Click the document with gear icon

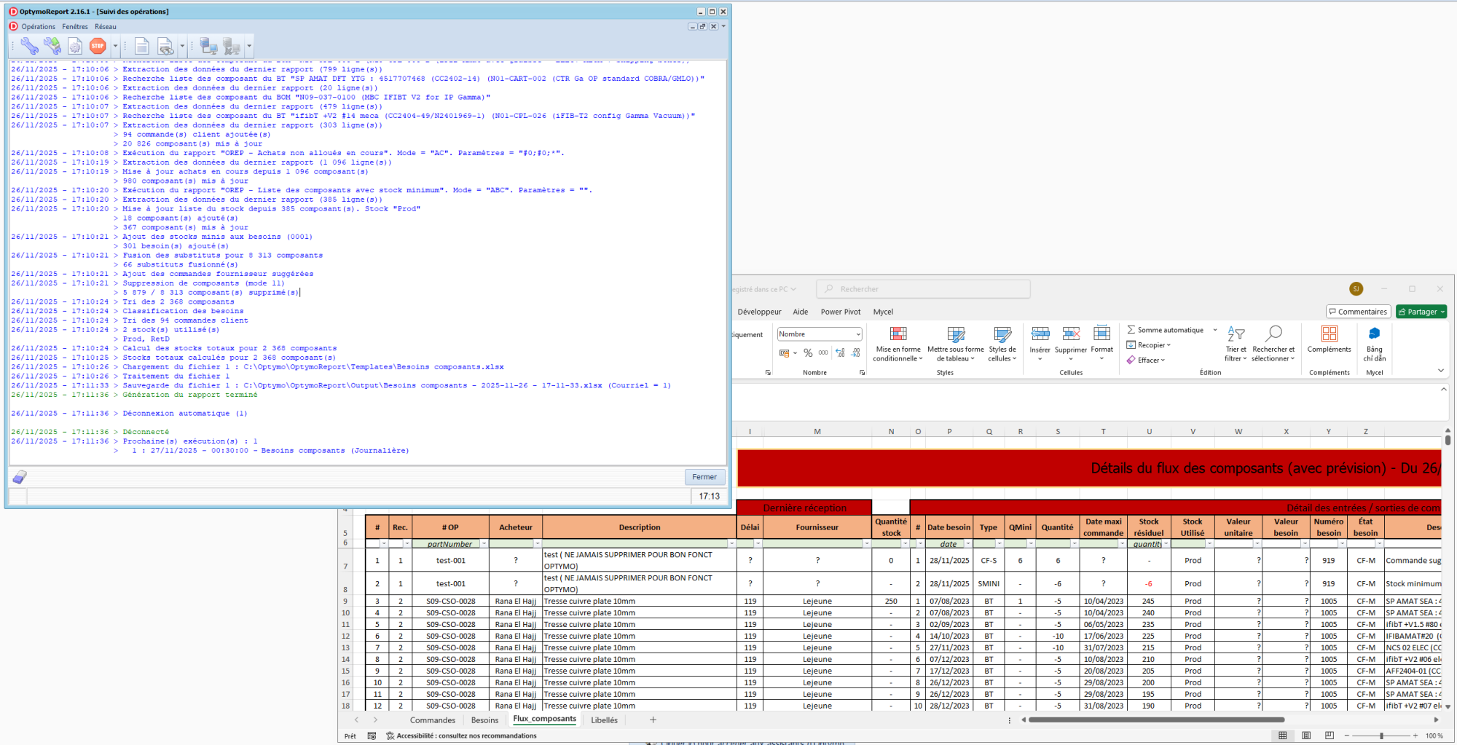point(75,47)
